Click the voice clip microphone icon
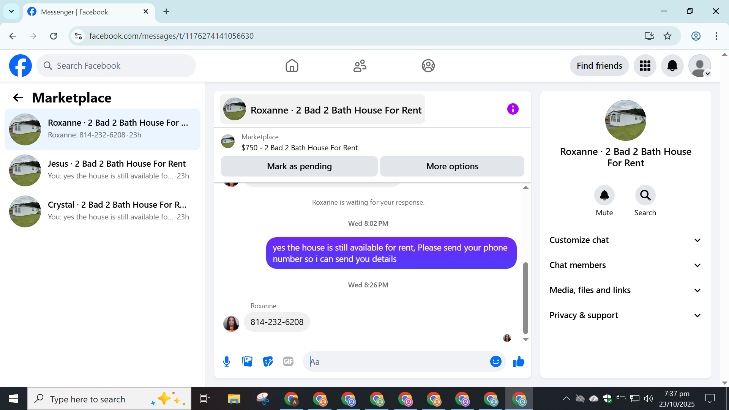This screenshot has height=410, width=729. click(227, 361)
